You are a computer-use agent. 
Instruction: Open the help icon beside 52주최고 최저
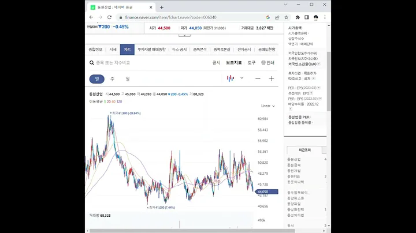314,78
